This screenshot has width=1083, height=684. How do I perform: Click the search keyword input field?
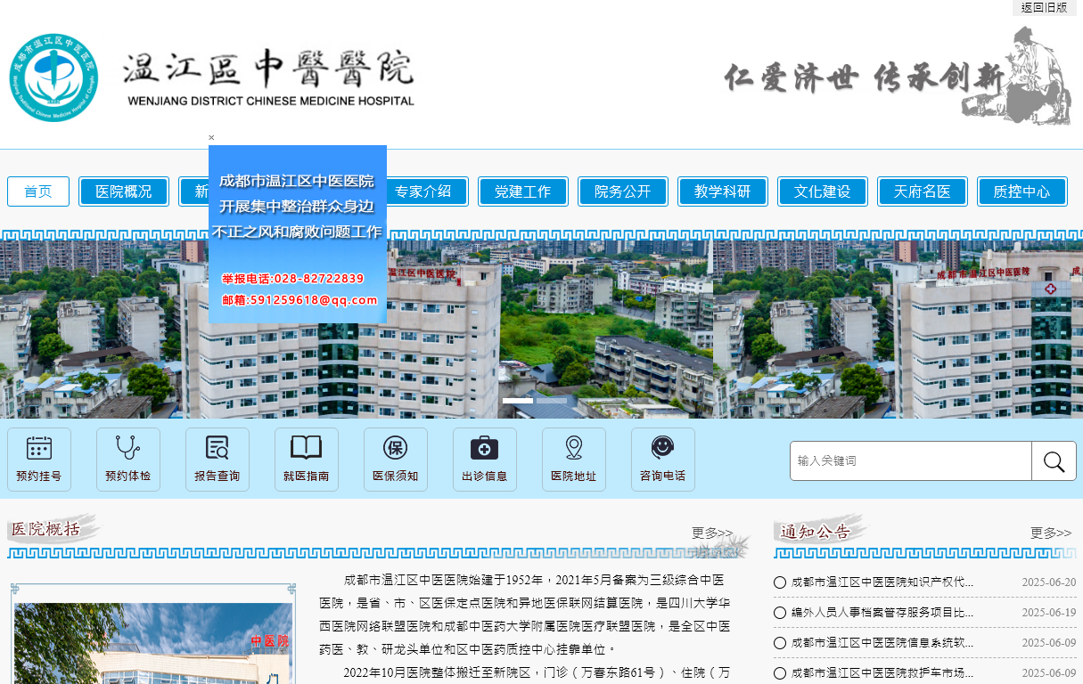909,460
